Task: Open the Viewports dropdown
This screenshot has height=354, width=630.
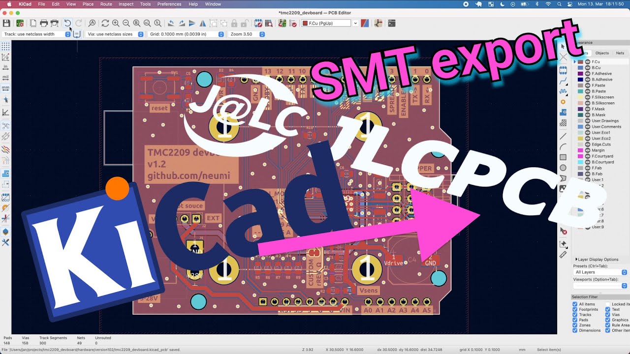Action: (x=600, y=286)
